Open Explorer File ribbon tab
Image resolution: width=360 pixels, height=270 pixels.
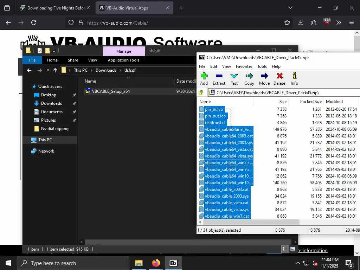click(x=32, y=60)
